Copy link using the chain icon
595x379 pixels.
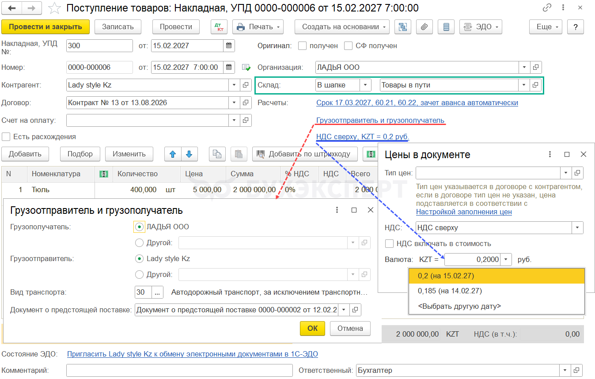(x=547, y=8)
